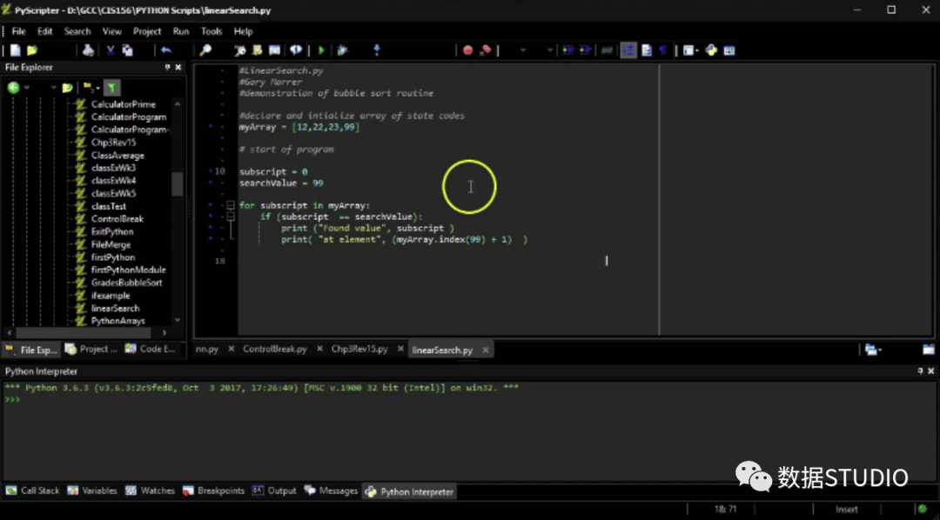Open the Watches tab

(x=151, y=490)
